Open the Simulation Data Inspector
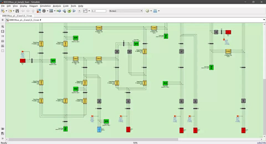This screenshot has height=144, width=266. 85,11
